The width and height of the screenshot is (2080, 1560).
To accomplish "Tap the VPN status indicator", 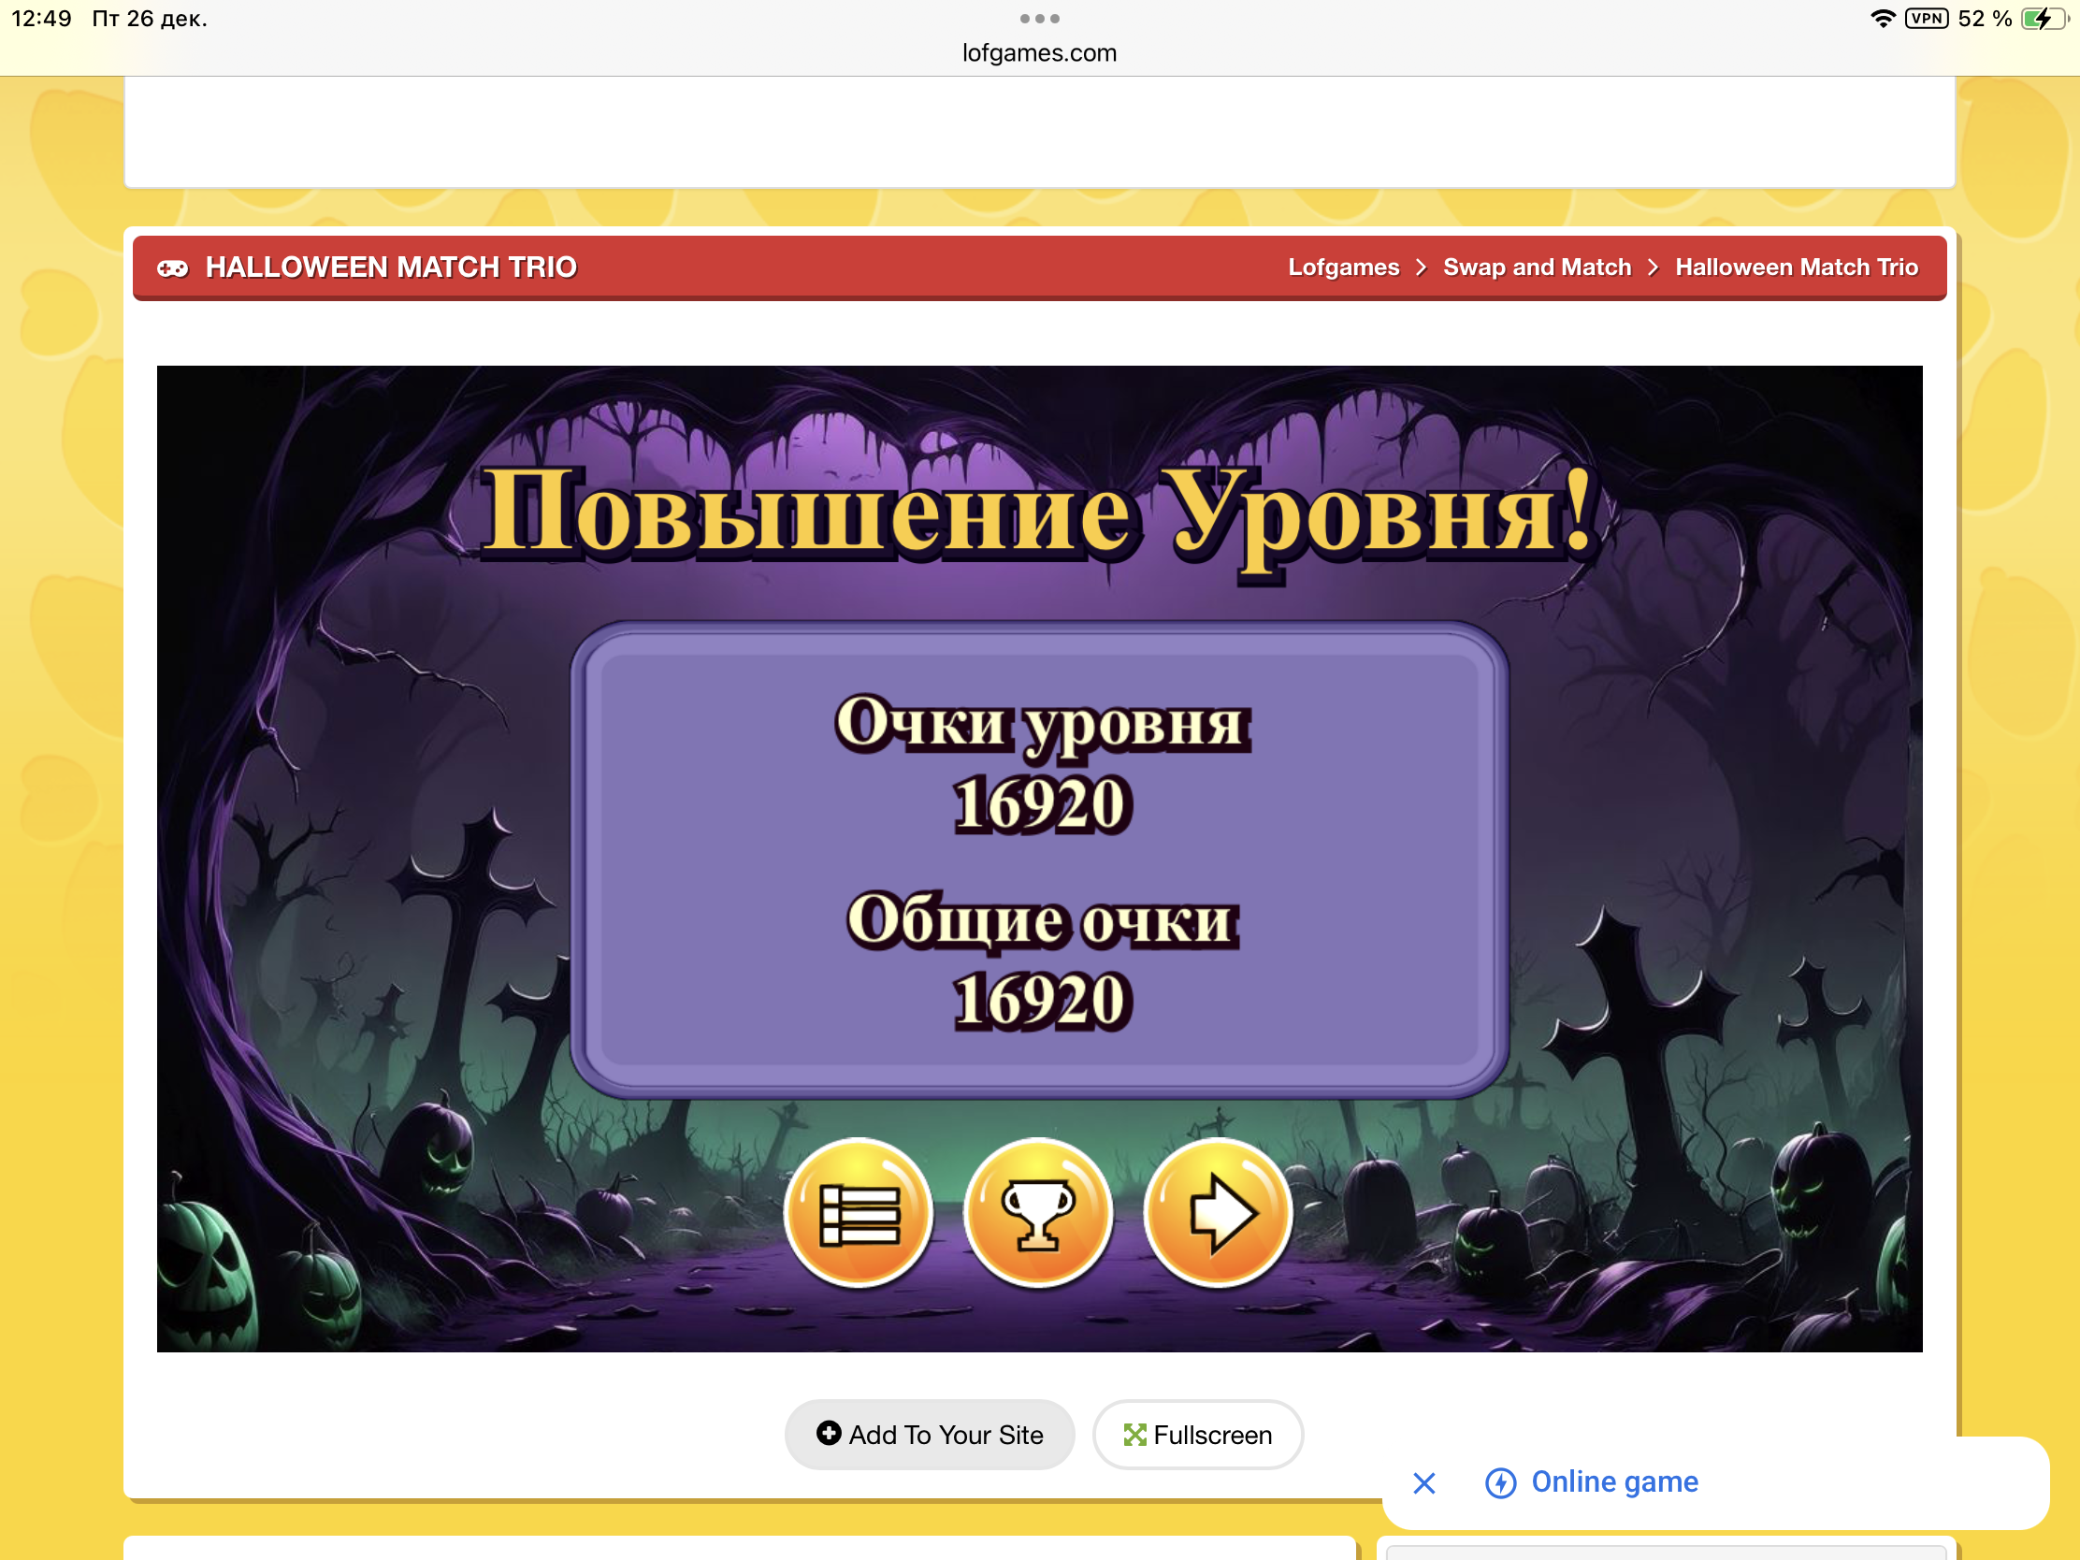I will [1926, 19].
